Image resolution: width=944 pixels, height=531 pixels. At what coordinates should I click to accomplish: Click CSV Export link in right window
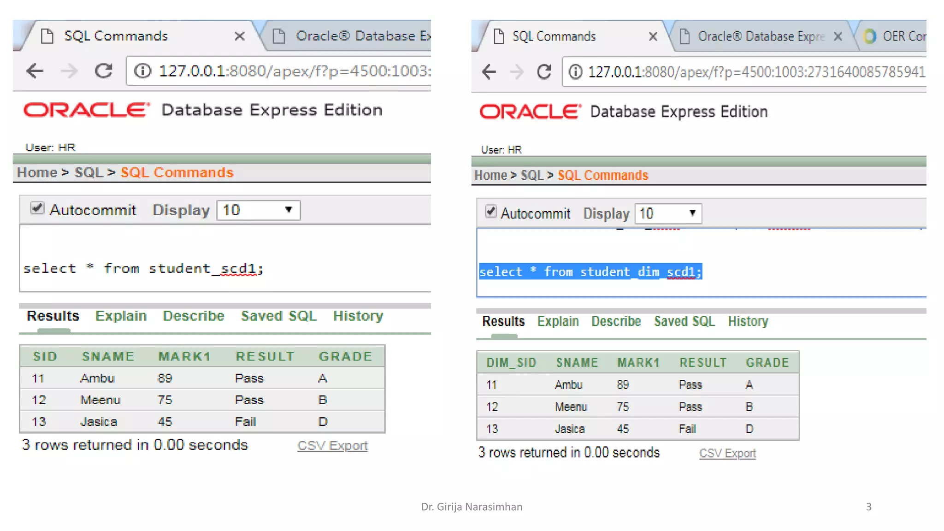point(727,454)
